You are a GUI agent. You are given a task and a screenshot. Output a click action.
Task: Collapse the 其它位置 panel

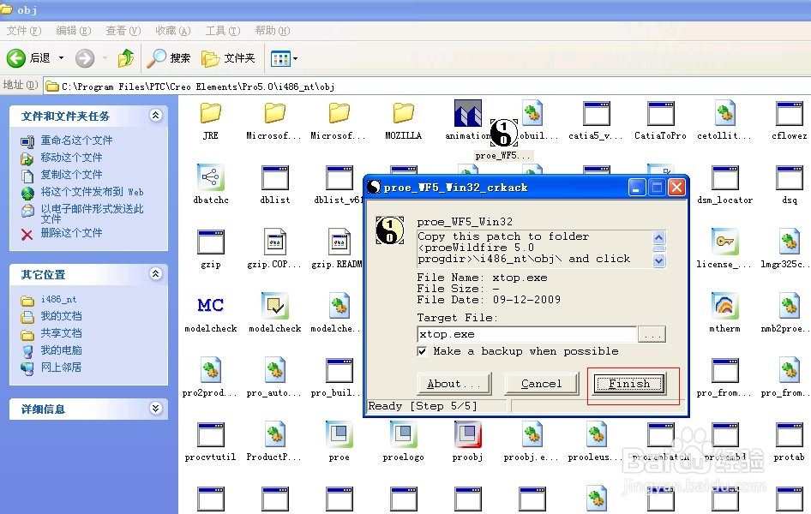[x=155, y=274]
